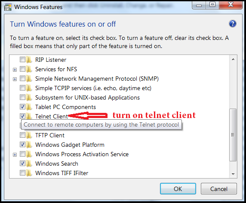Select the Windows TIFF IFilter folder icon
The height and width of the screenshot is (203, 246).
coord(29,173)
